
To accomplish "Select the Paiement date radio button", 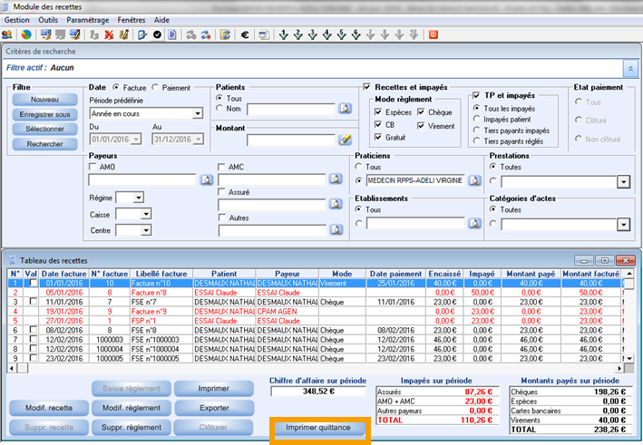I will 155,87.
